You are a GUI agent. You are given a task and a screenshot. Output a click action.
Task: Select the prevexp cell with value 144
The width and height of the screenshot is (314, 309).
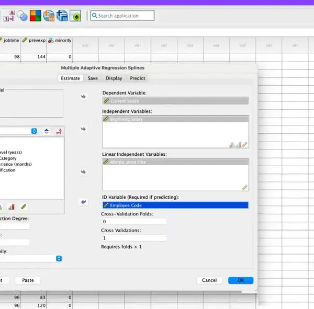pyautogui.click(x=33, y=57)
